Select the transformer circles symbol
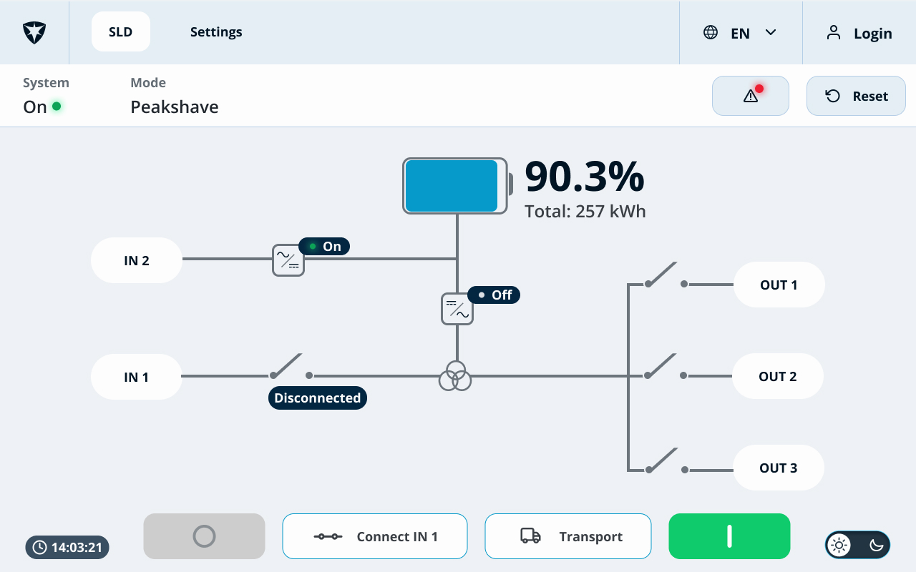Screen dimensions: 916x572 [455, 376]
